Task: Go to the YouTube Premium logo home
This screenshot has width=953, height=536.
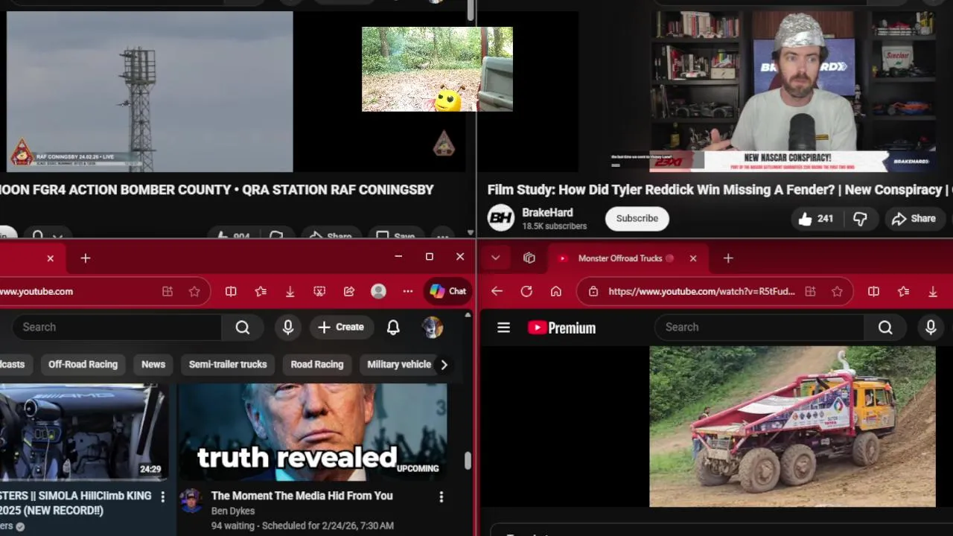Action: tap(561, 328)
